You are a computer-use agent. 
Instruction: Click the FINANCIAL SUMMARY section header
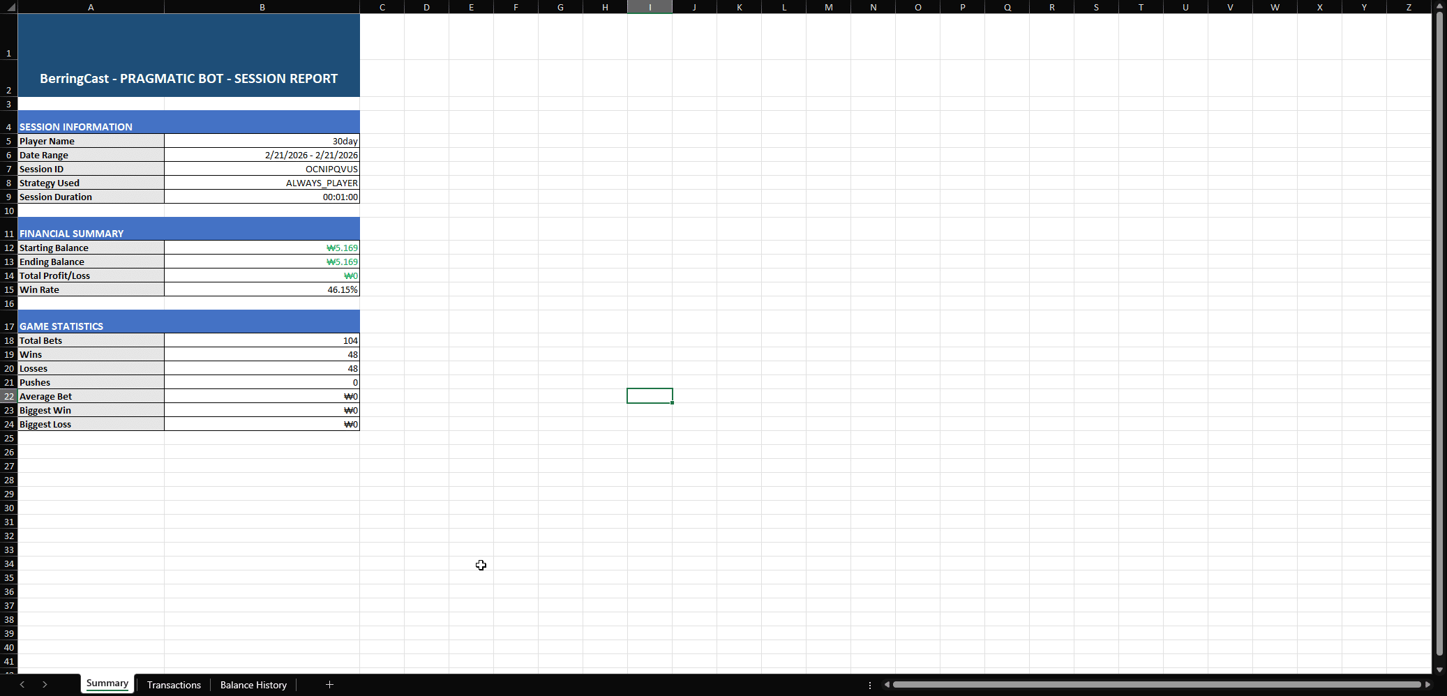189,229
